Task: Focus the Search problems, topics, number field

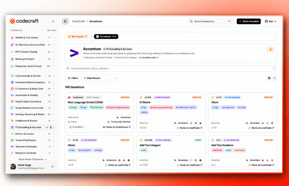Action: tap(171, 68)
